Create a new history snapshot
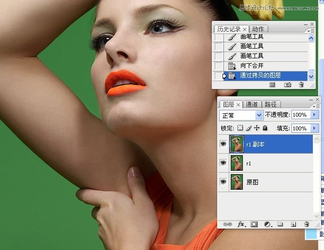 click(288, 85)
